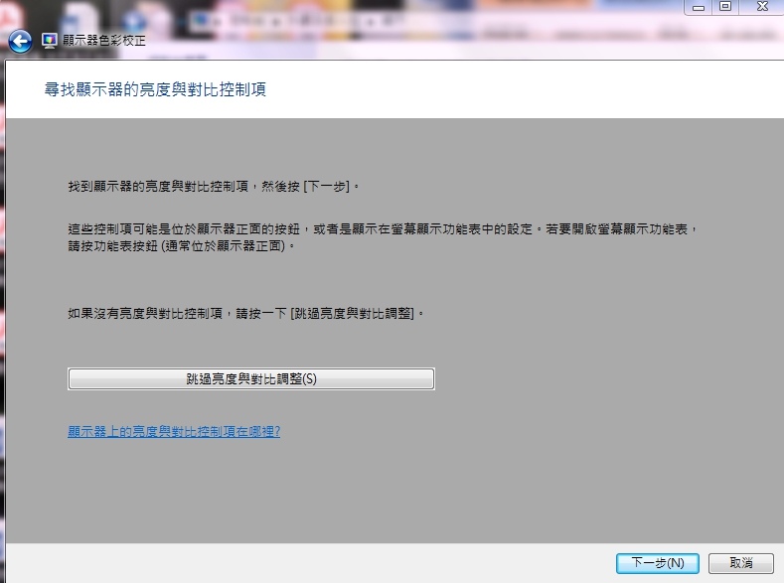Image resolution: width=784 pixels, height=583 pixels.
Task: Click the sentence 如果沒有亮度與對比控制項
Action: tap(246, 313)
